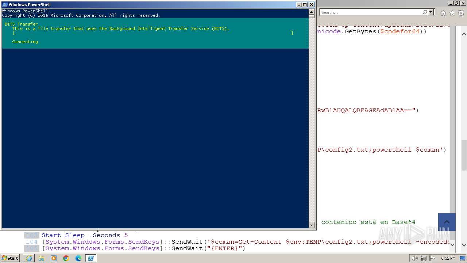Click code line number 105
Image resolution: width=467 pixels, height=263 pixels.
32,248
